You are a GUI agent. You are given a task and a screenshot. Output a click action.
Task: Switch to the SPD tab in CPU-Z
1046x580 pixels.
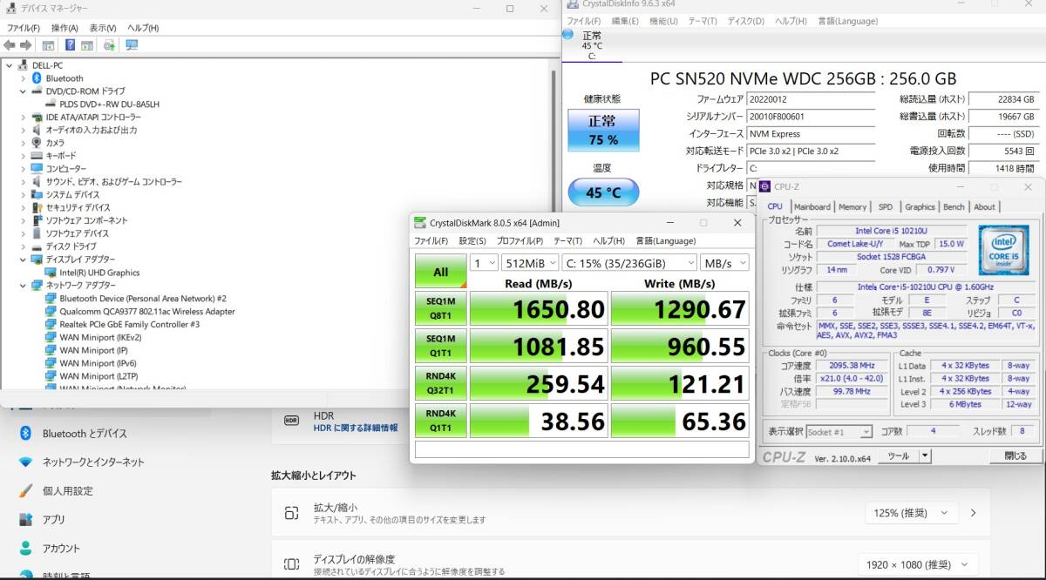point(886,207)
